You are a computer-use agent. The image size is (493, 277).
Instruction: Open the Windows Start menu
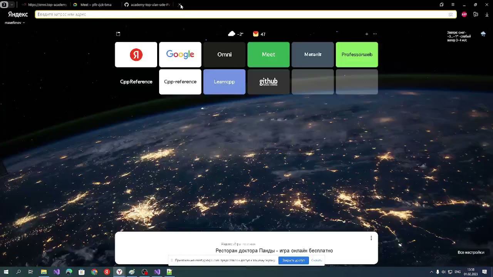[6, 272]
